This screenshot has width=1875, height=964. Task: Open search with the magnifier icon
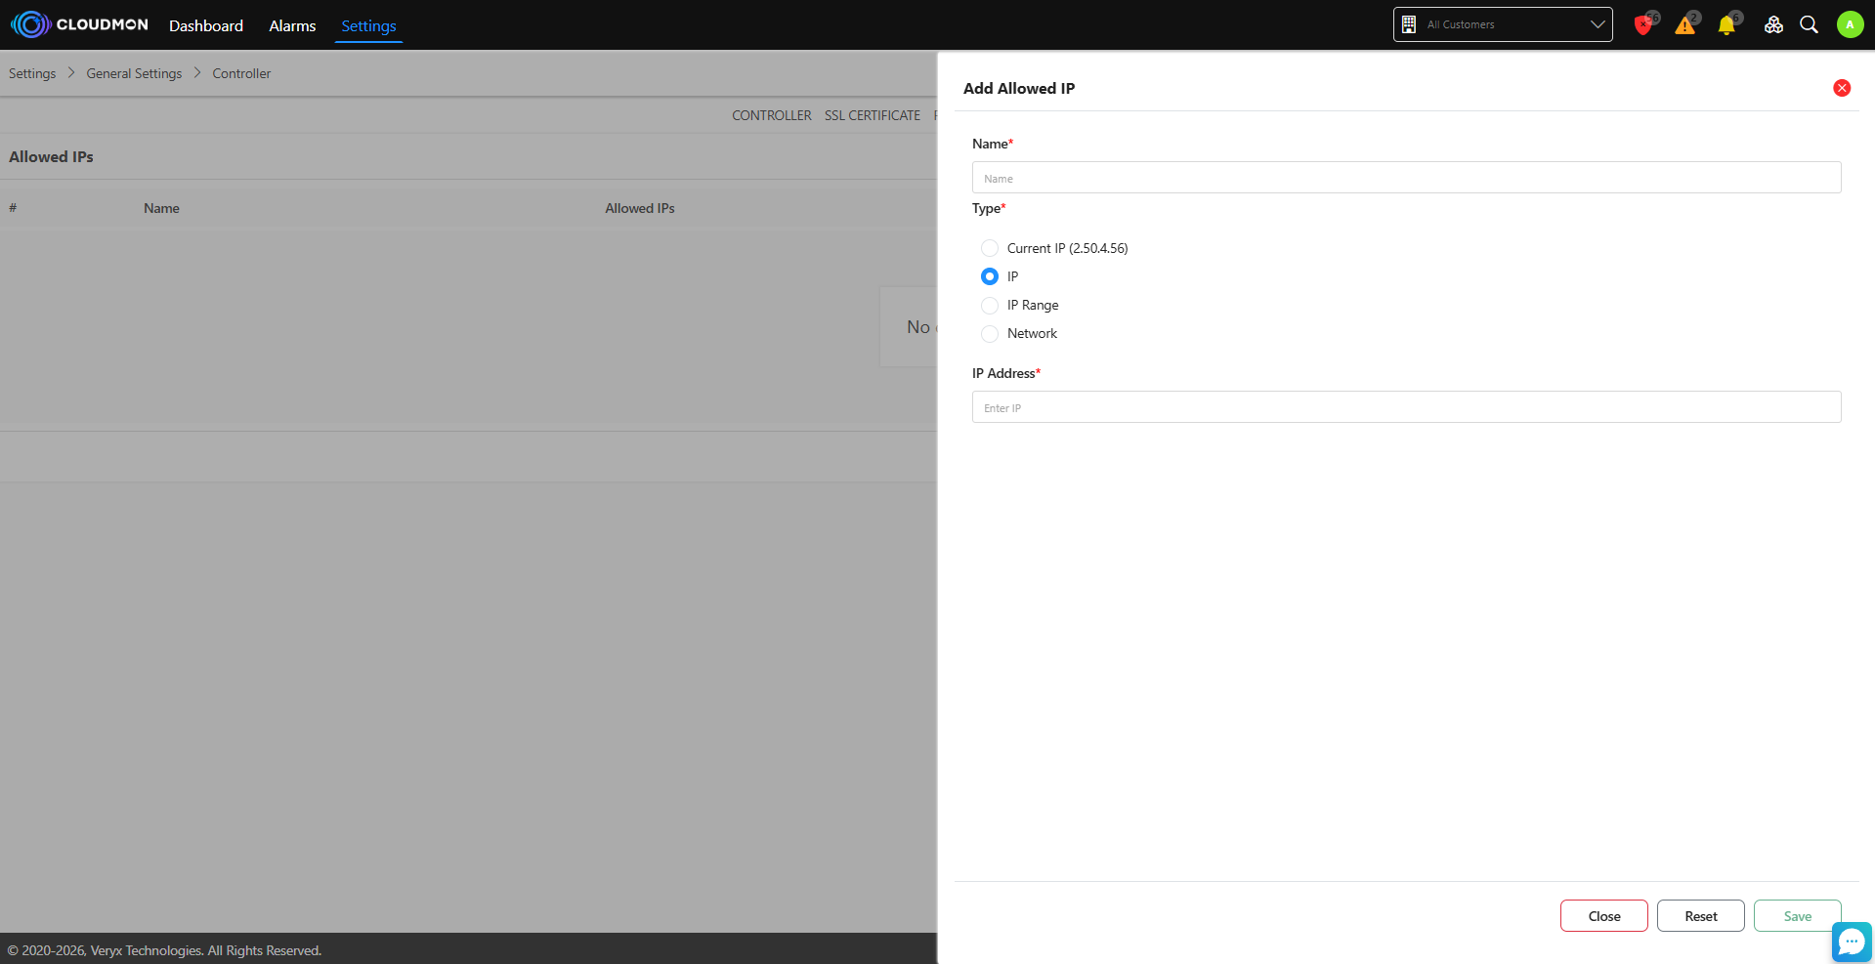pyautogui.click(x=1809, y=25)
